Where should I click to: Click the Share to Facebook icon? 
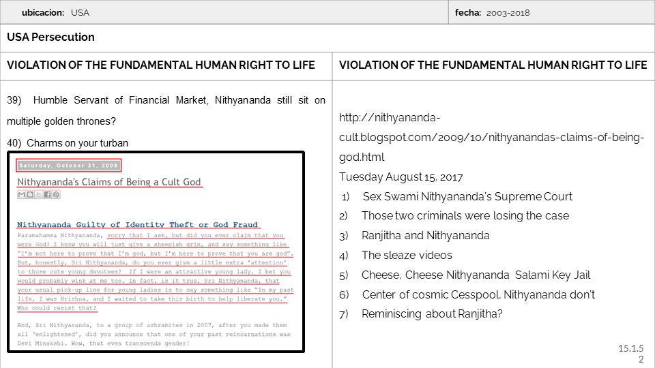point(48,195)
